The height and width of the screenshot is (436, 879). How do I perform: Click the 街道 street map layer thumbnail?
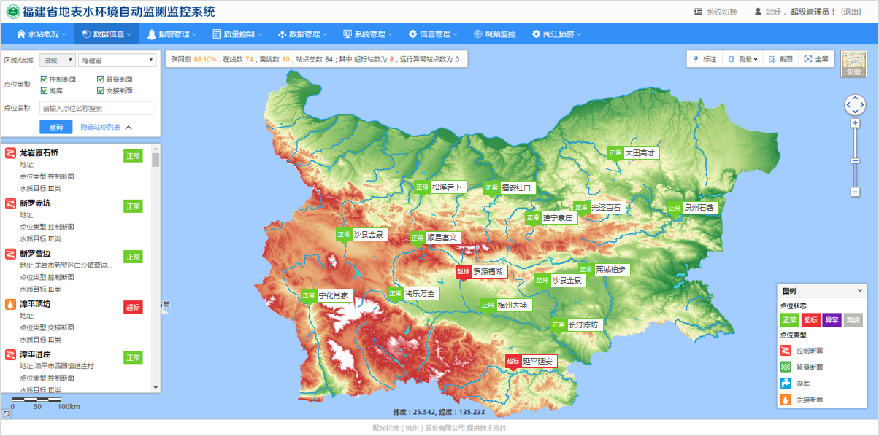[x=853, y=63]
